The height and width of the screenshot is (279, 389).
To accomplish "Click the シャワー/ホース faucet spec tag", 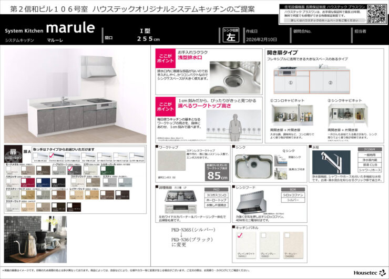I will 370,170.
